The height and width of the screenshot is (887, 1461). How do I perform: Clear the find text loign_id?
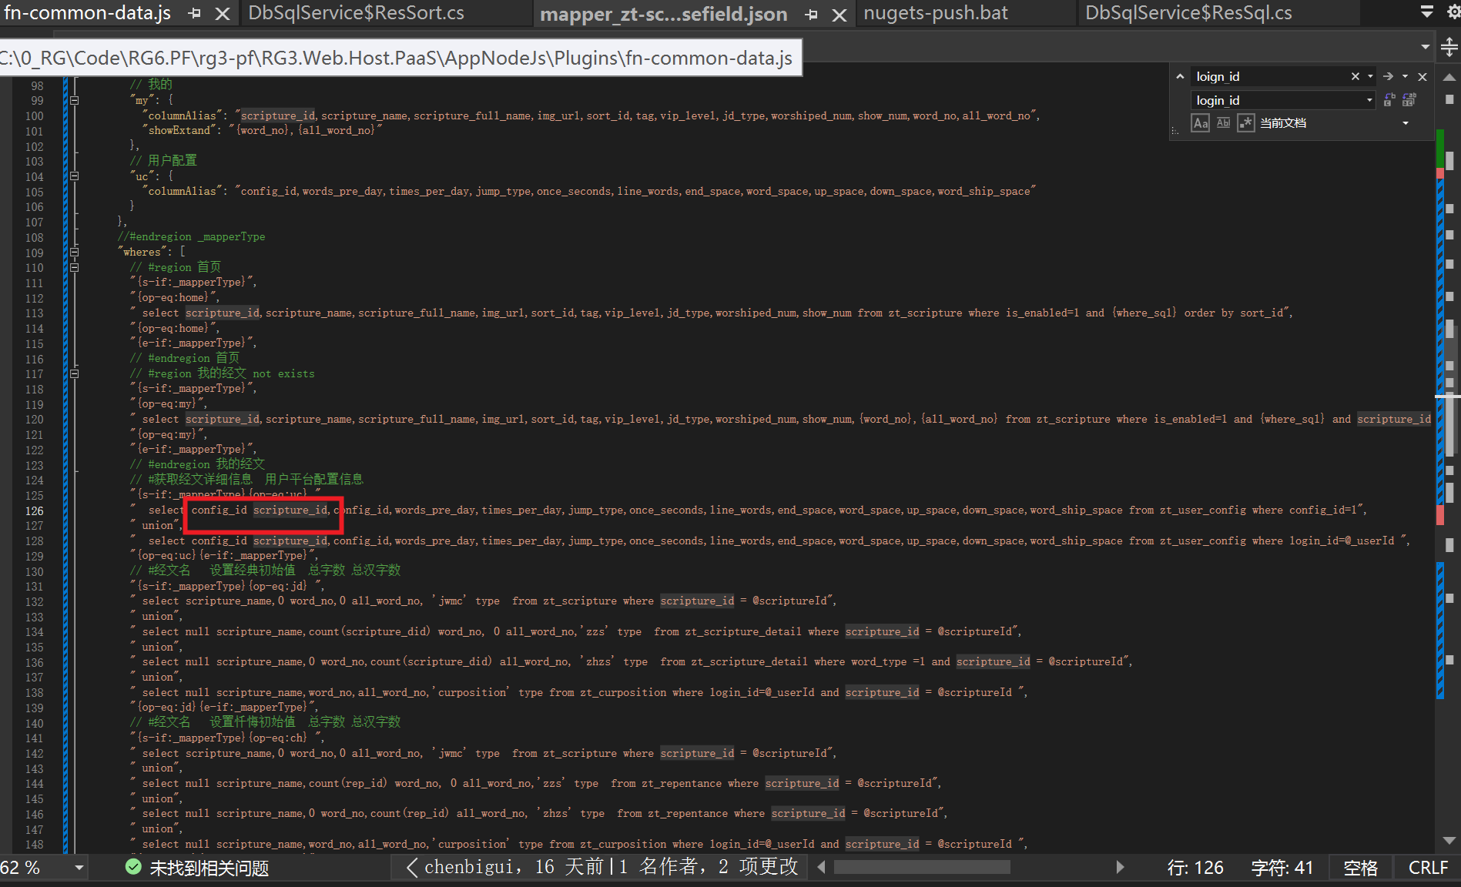(x=1355, y=76)
